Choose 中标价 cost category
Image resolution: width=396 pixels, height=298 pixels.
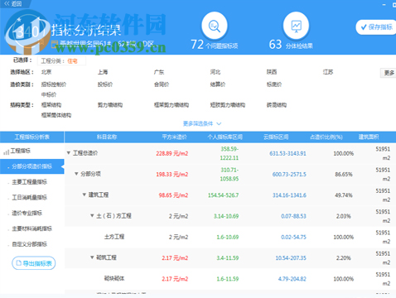click(x=49, y=94)
